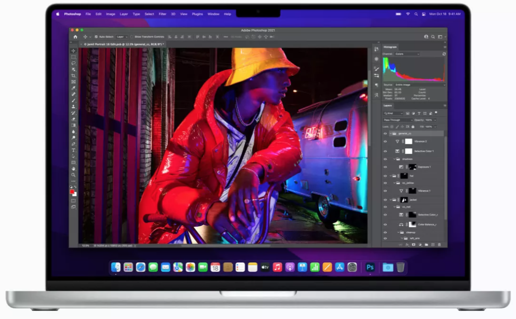Check Show Transform Controls

tap(132, 36)
